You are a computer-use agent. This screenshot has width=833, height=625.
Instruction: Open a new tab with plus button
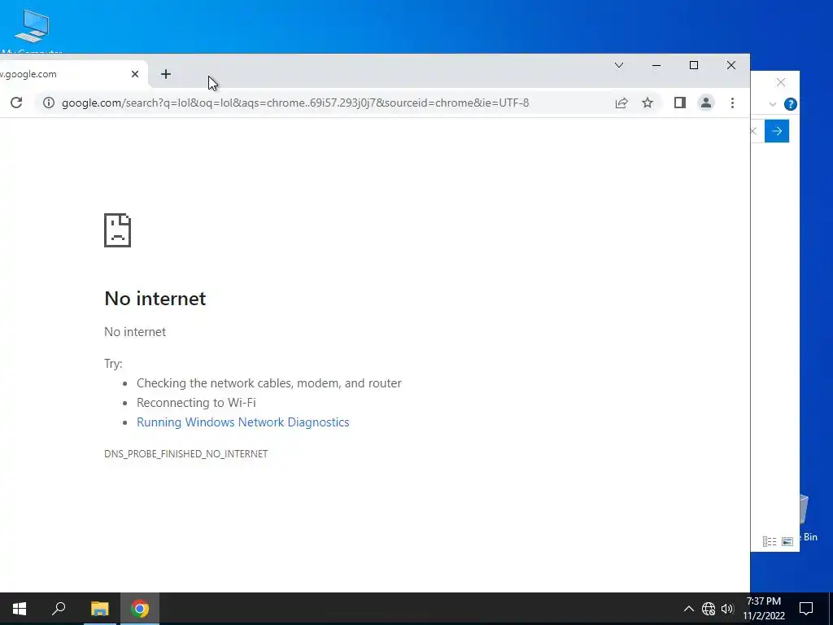(166, 74)
